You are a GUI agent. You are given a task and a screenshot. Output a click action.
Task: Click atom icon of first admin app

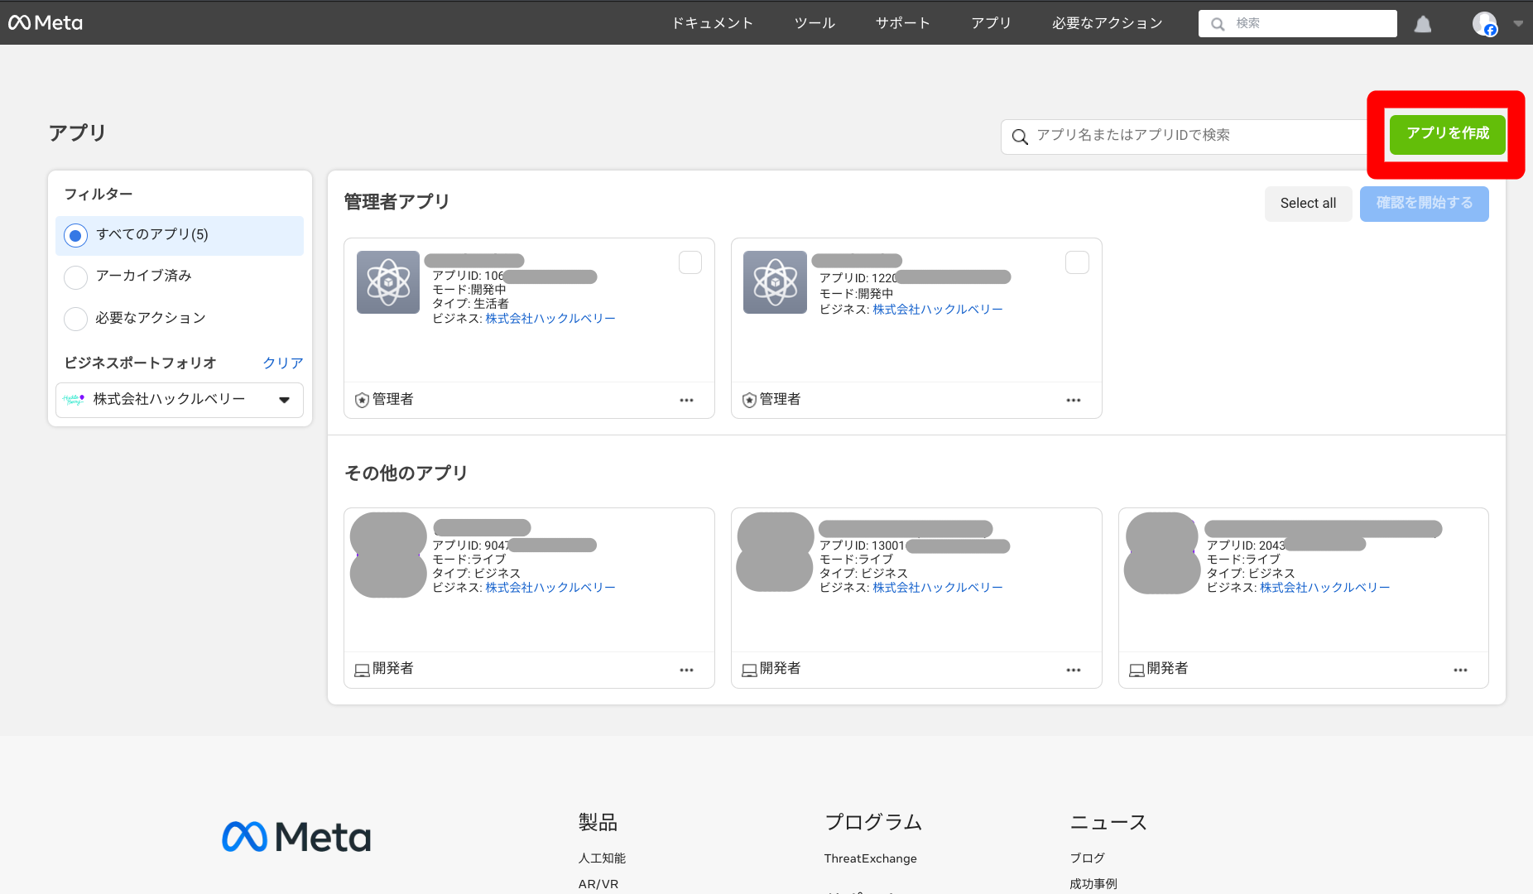(388, 282)
